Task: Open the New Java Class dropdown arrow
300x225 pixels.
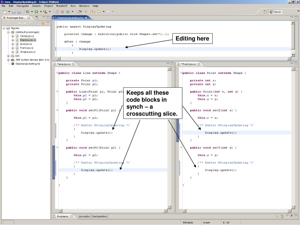Action: 72,12
